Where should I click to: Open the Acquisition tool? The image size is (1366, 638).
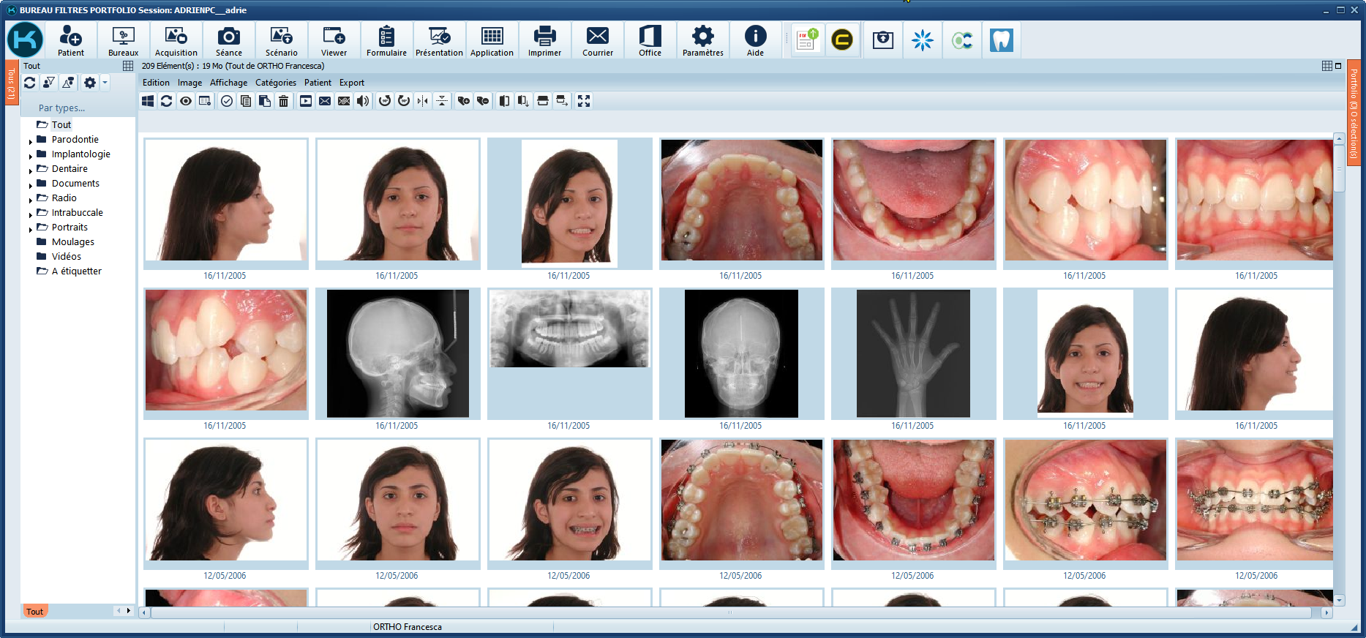[x=176, y=40]
